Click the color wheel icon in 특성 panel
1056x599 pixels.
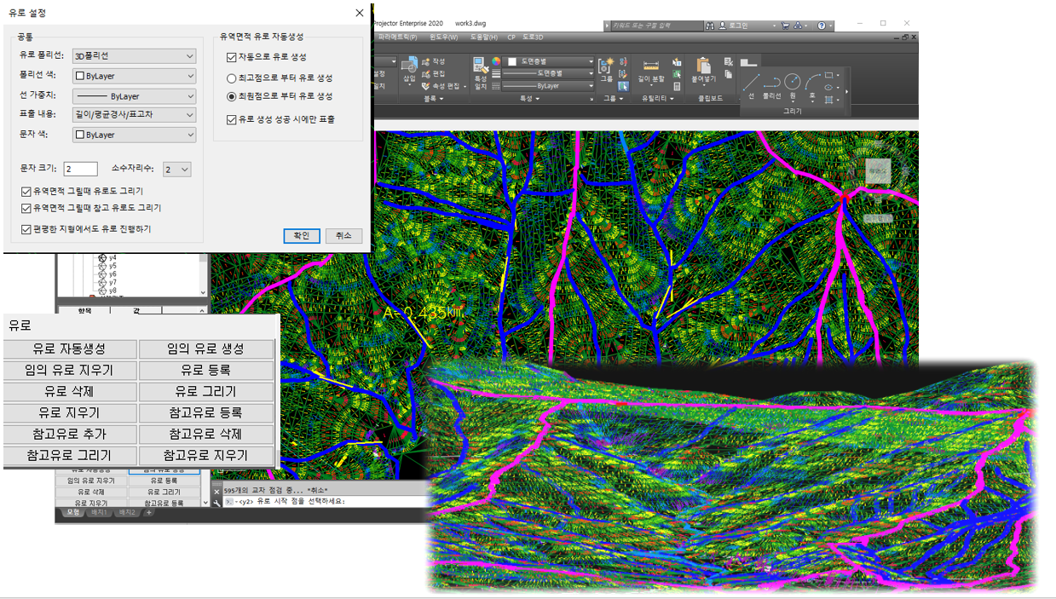(496, 61)
